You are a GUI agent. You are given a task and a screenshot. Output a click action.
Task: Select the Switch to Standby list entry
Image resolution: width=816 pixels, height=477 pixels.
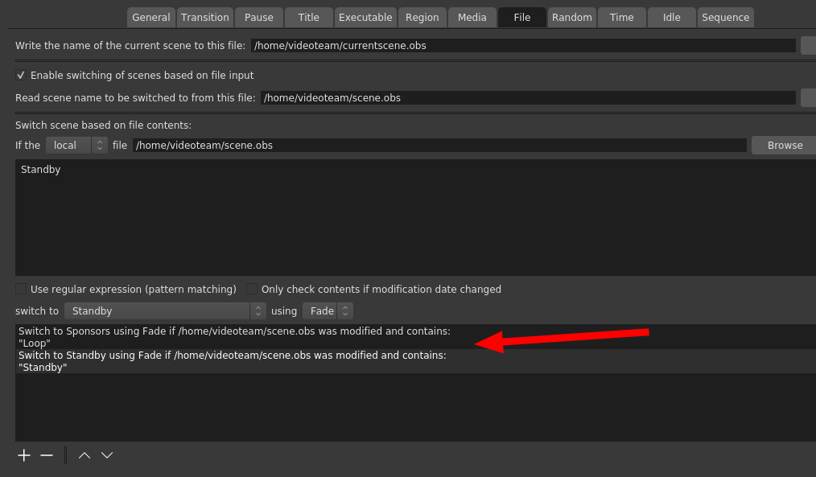415,361
